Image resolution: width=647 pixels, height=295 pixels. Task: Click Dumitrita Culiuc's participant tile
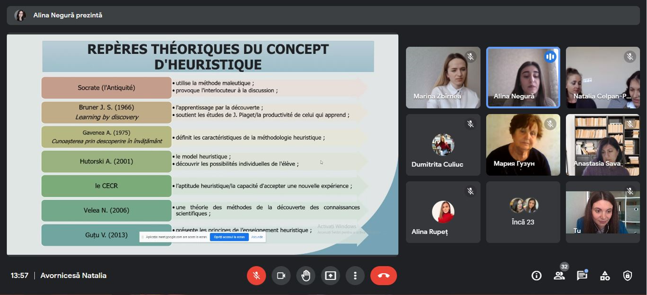pyautogui.click(x=443, y=145)
